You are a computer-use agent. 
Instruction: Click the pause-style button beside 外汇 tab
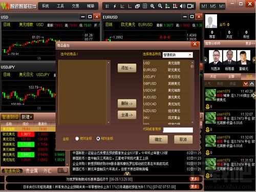tap(62, 170)
